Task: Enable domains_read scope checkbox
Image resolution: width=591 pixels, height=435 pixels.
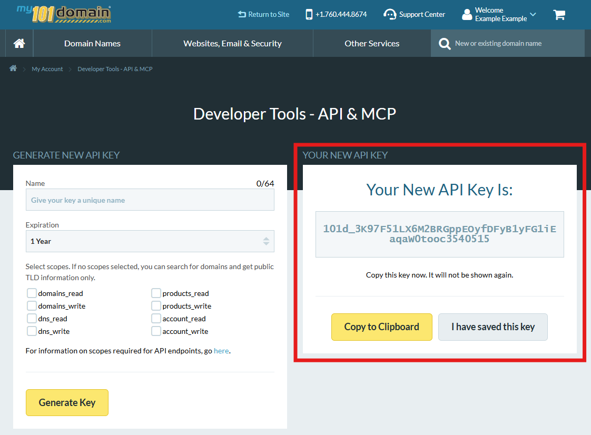Action: [x=32, y=293]
